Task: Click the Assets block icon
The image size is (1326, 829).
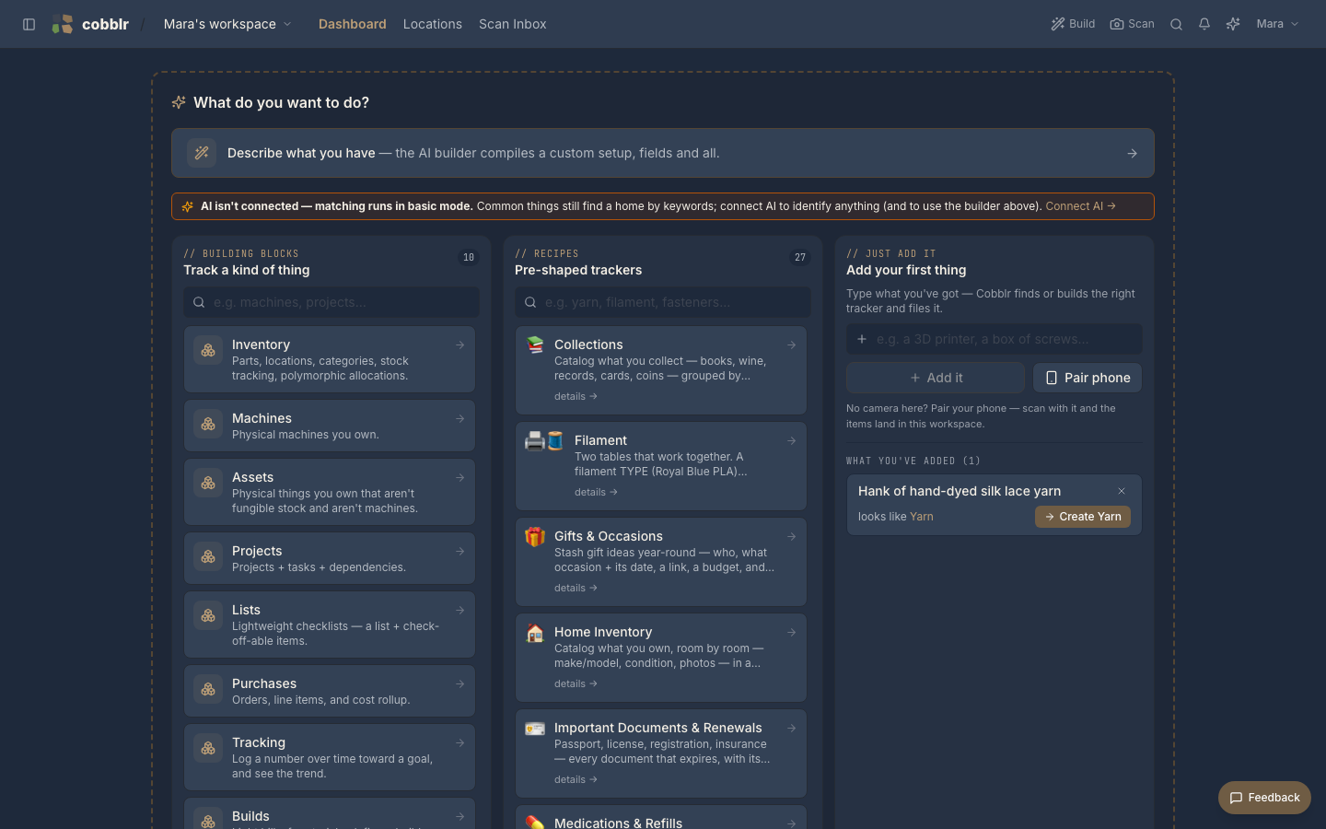Action: click(x=208, y=483)
